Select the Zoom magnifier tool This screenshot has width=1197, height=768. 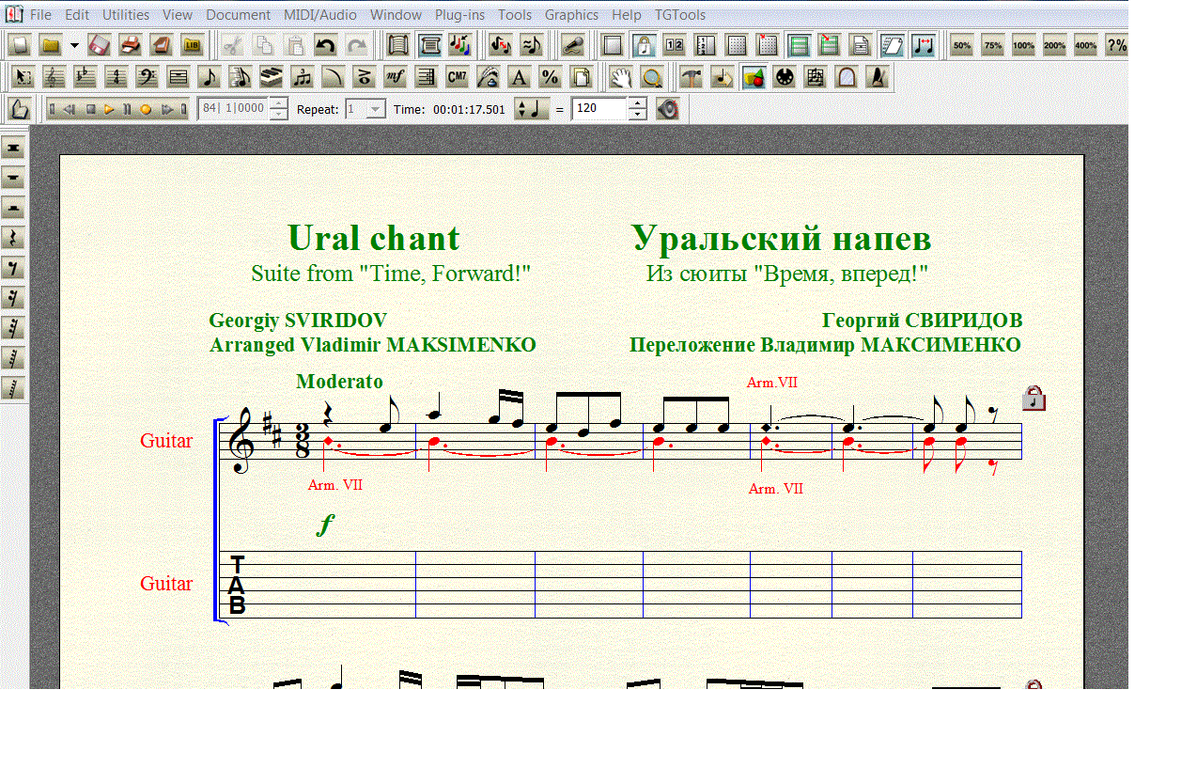point(652,77)
